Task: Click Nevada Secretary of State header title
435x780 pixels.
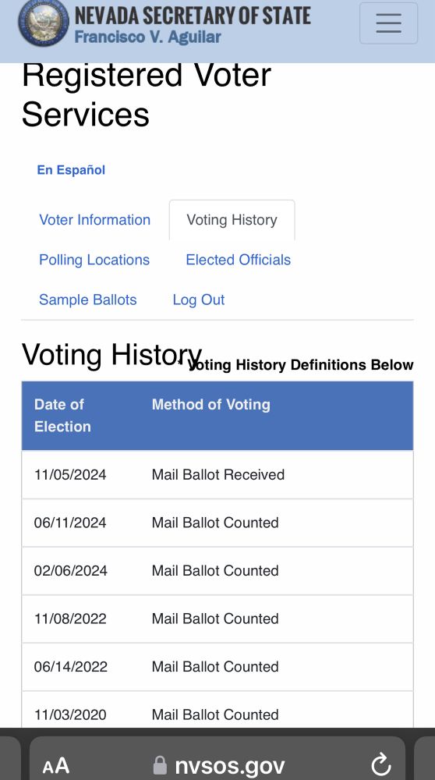Action: [193, 16]
